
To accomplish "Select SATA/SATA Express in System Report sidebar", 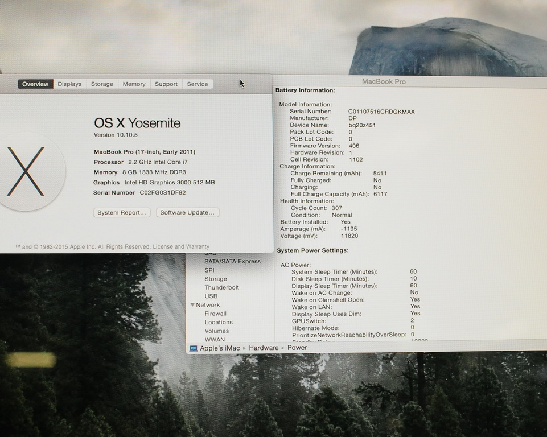I will pos(232,261).
